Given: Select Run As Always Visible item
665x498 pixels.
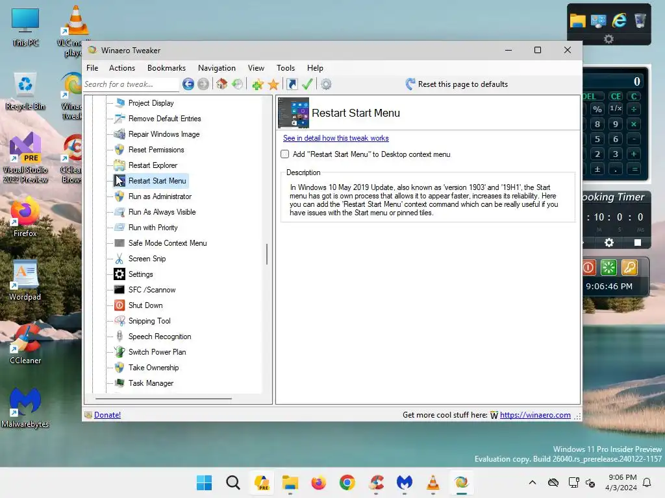Looking at the screenshot, I should pyautogui.click(x=162, y=212).
